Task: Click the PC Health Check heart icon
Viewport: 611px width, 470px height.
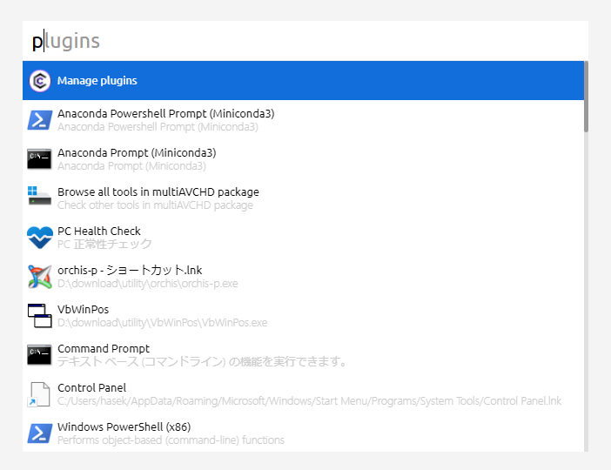Action: click(x=40, y=238)
